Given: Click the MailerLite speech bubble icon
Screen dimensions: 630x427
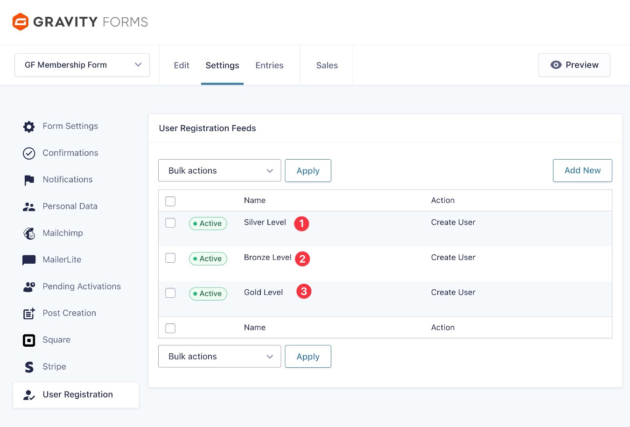Looking at the screenshot, I should pos(29,259).
